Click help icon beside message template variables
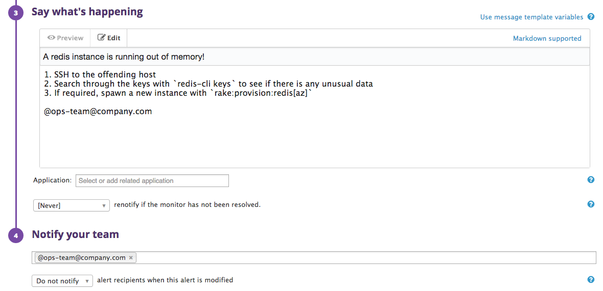 [x=591, y=17]
